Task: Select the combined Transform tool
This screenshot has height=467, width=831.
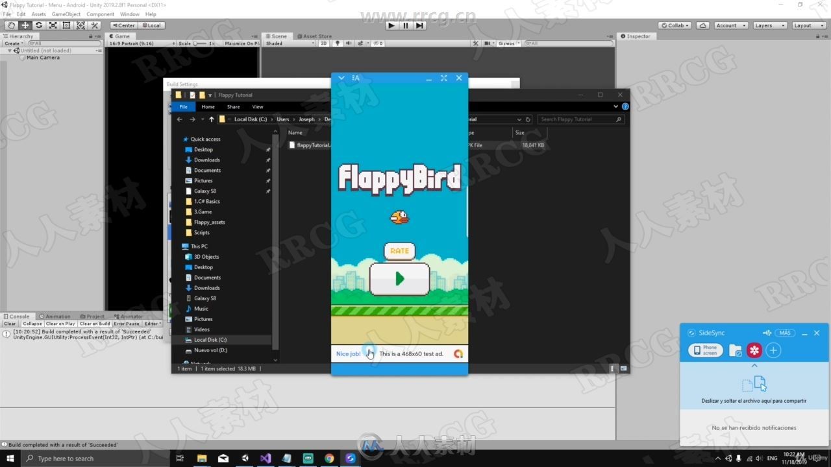Action: click(x=81, y=25)
